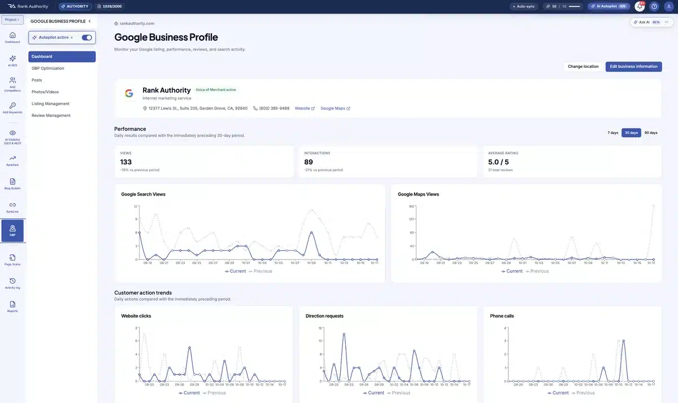Open the AI Autopilot 6/6 button
The height and width of the screenshot is (403, 678).
click(609, 6)
